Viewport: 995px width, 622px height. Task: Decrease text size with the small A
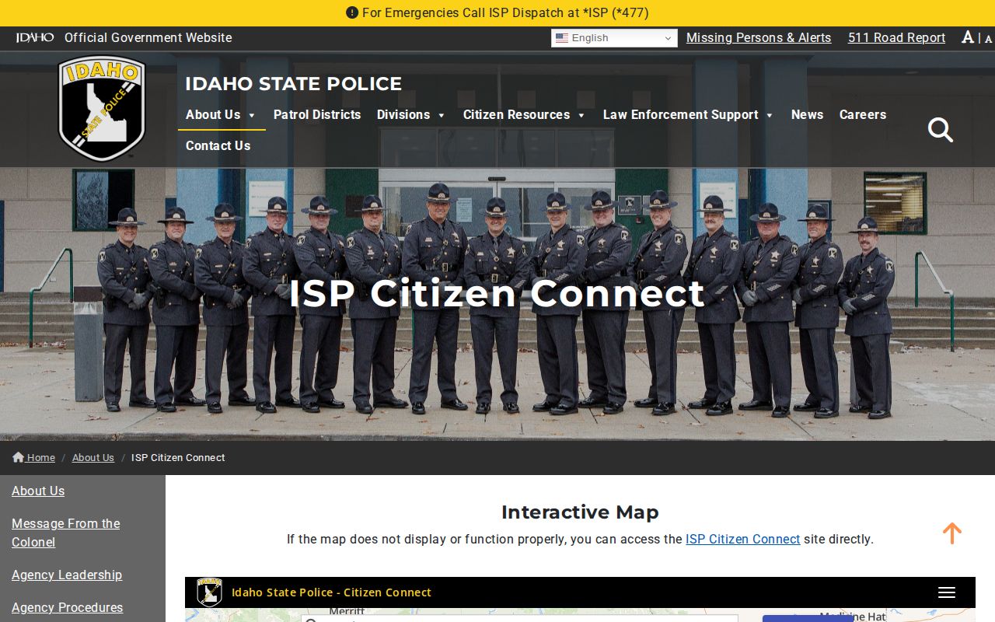988,39
